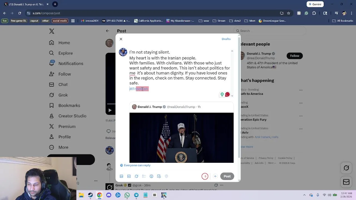
Task: Open the emoji picker
Action: point(151,176)
